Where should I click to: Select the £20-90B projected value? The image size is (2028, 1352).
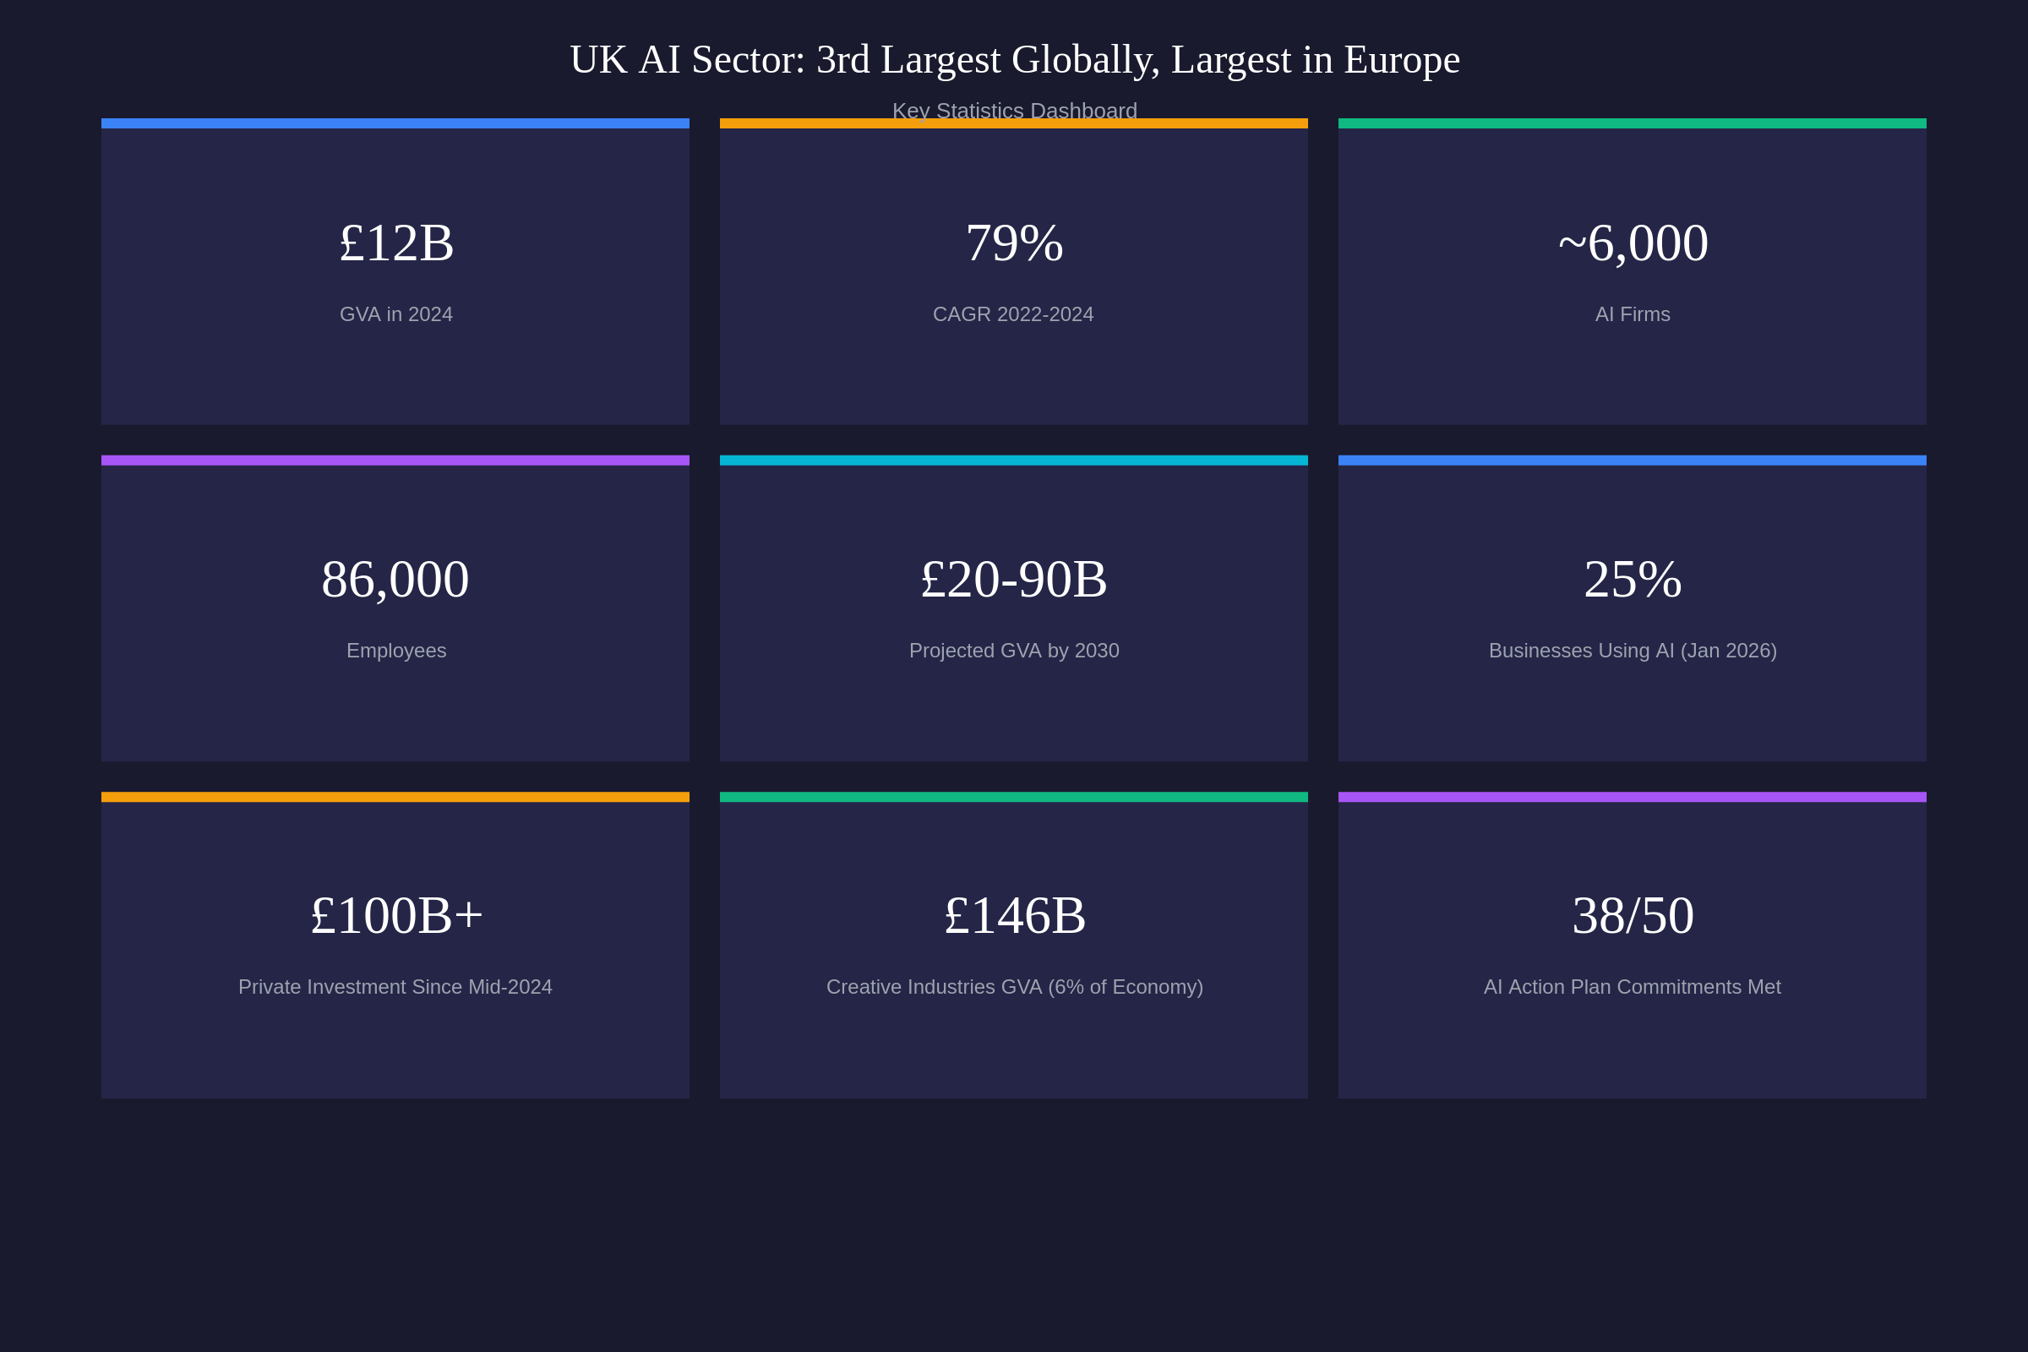[x=1014, y=580]
